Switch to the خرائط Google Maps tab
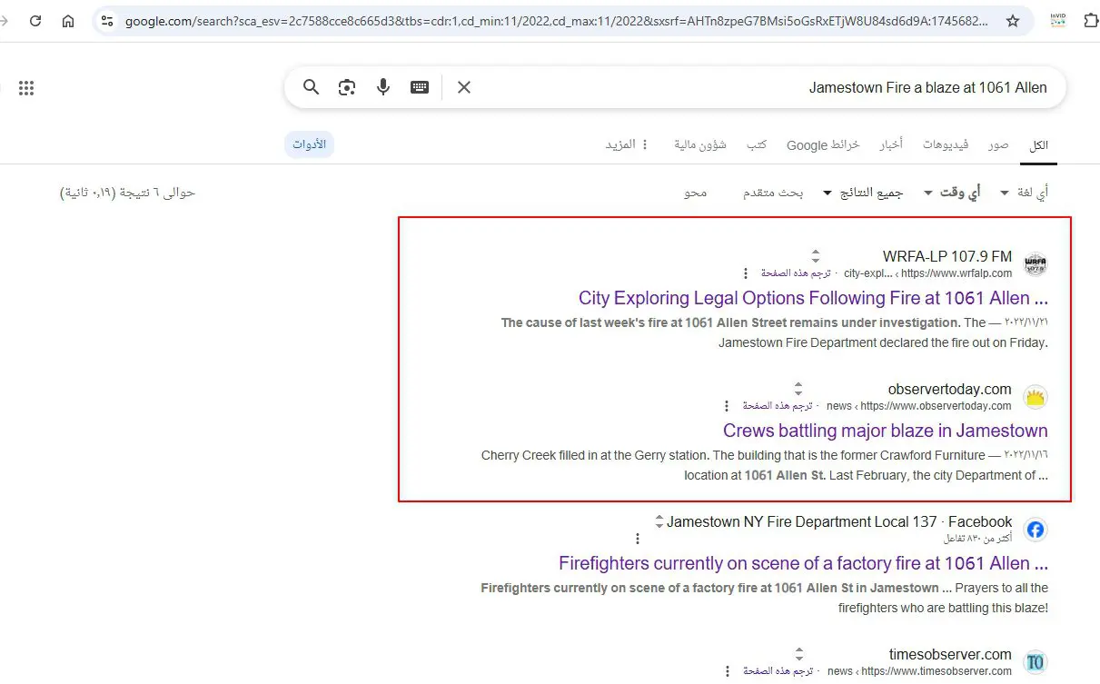Screen dimensions: 1100x684 823,144
